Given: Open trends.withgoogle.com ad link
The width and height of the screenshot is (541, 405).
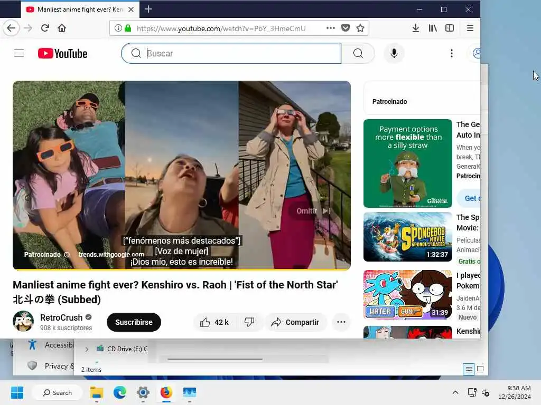Looking at the screenshot, I should click(x=111, y=255).
